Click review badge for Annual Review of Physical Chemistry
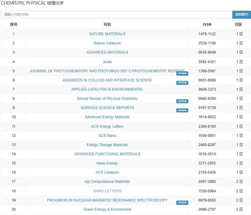The height and width of the screenshot is (215, 251). click(x=182, y=101)
